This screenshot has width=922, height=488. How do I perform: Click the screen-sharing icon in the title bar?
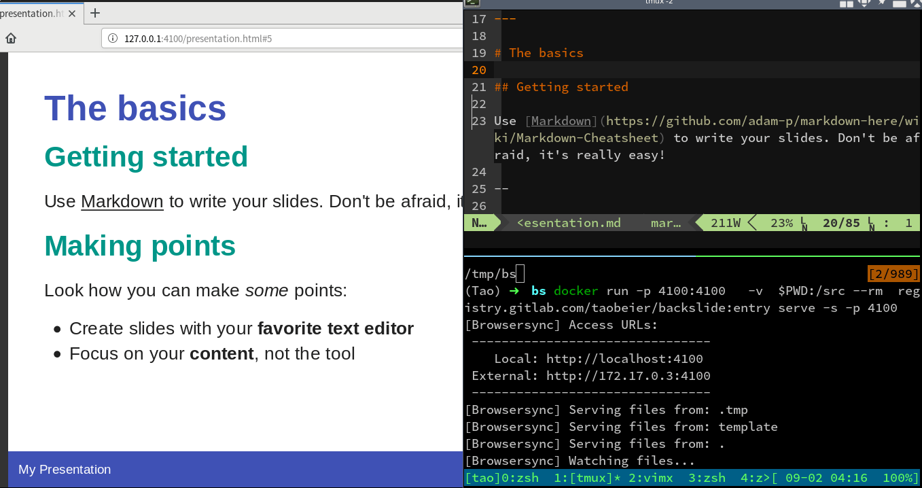[x=864, y=3]
